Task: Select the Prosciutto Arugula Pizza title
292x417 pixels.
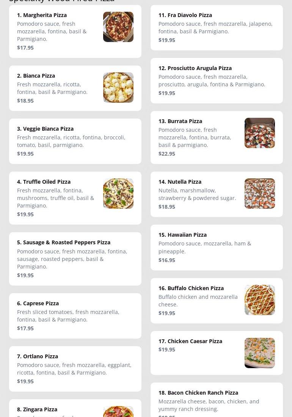Action: [195, 68]
